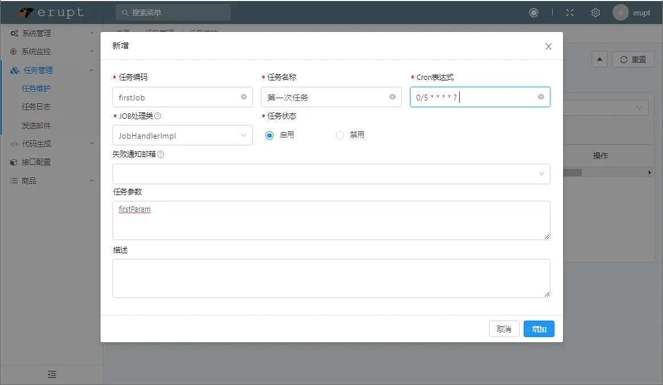Select the 任务管理 icon in the sidebar
Viewport: 663px width, 385px height.
click(15, 70)
